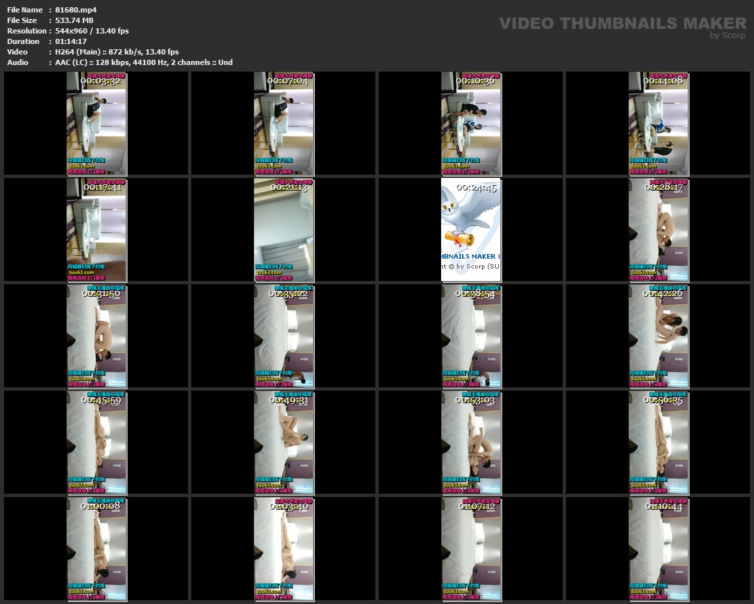Pick the thumbnail labeled 00:35:22
The width and height of the screenshot is (754, 604).
(284, 336)
